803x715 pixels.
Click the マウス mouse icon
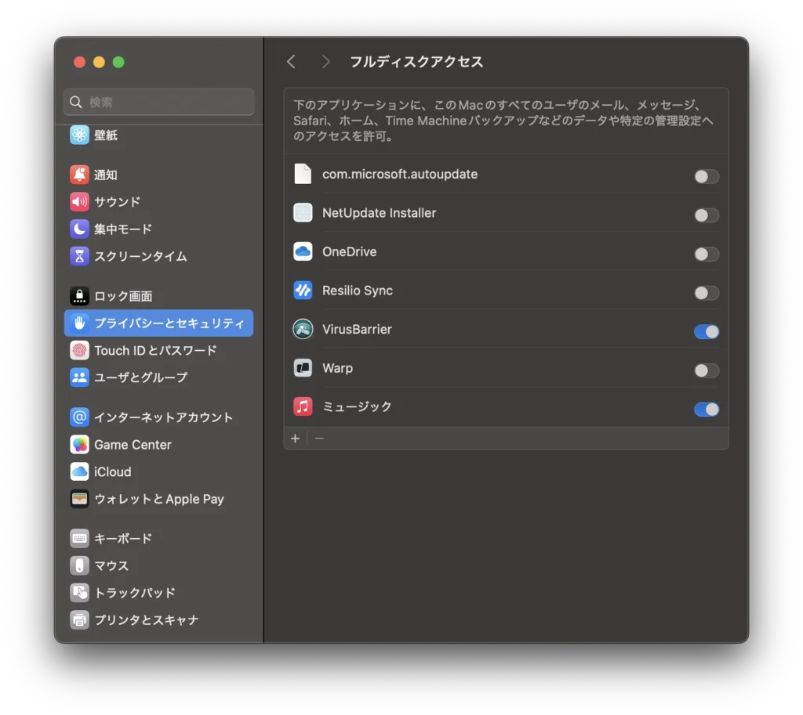79,565
